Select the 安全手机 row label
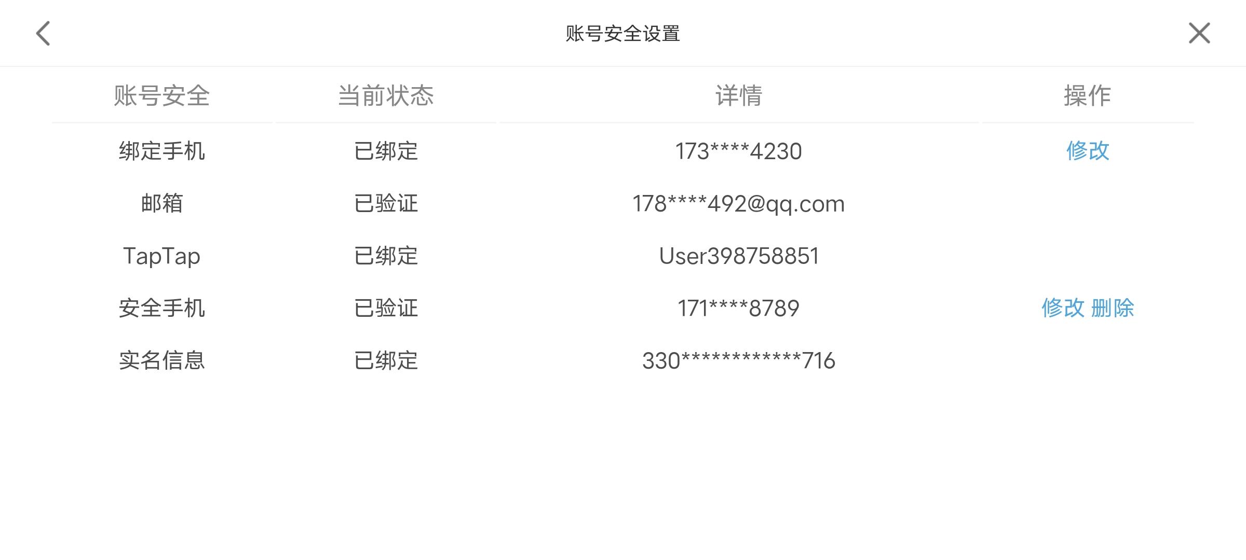This screenshot has width=1246, height=560. tap(162, 308)
